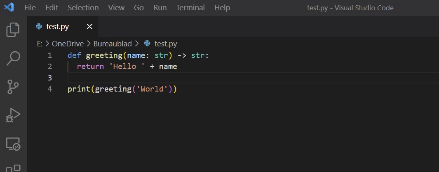Click the VS Code logo icon

click(x=9, y=7)
